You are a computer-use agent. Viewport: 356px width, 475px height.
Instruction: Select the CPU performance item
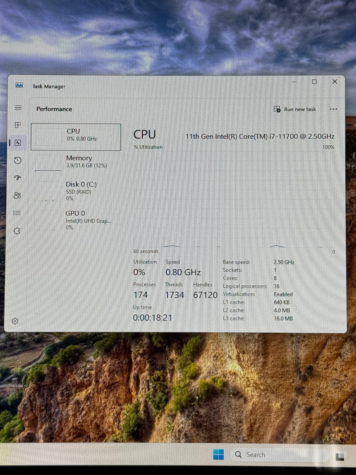(76, 137)
